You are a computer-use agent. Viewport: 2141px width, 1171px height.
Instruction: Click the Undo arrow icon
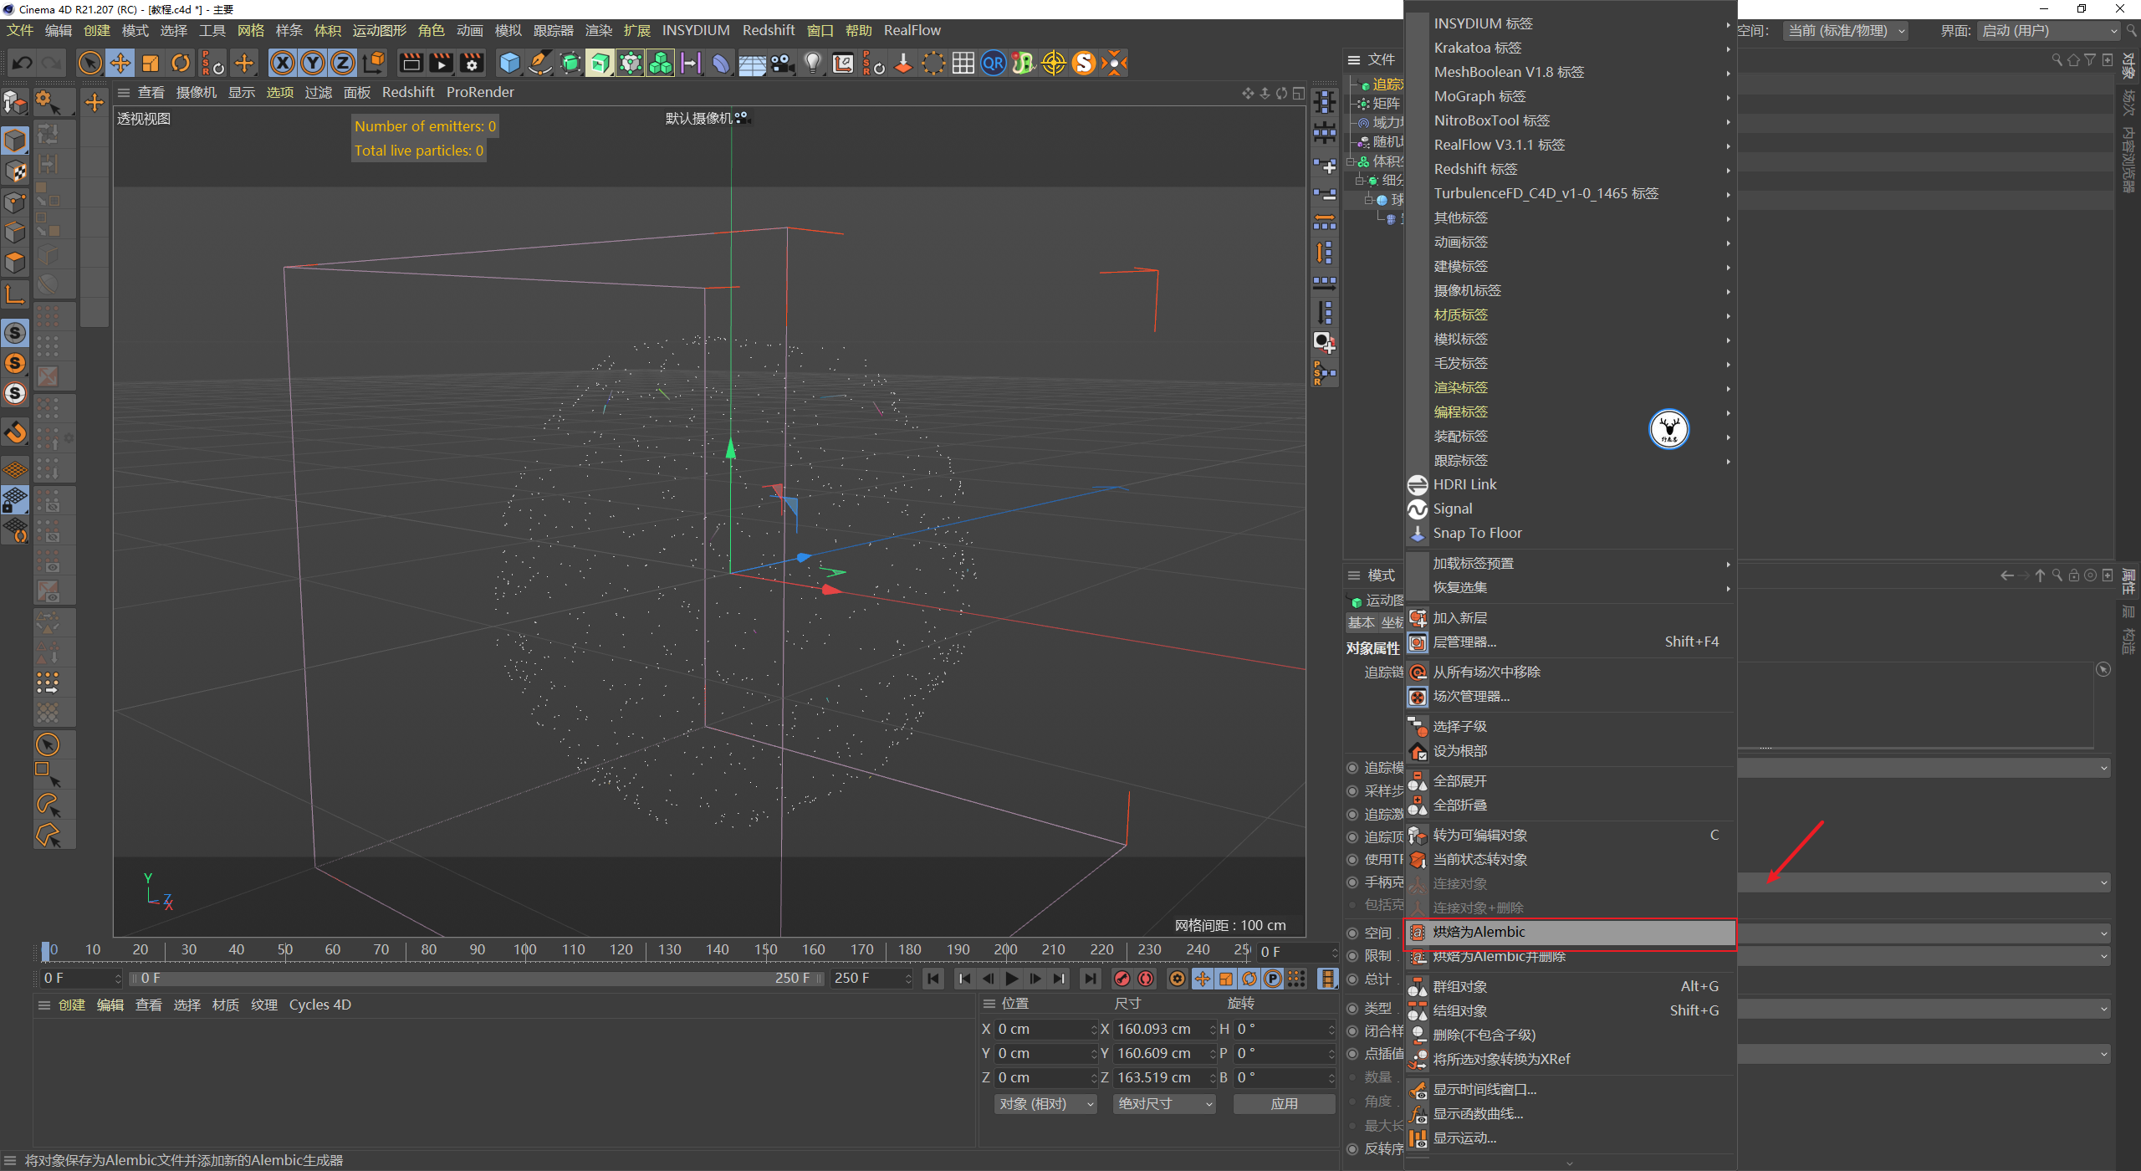[23, 63]
